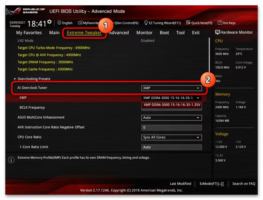Click the EzMode exit arrow icon
263x200 pixels.
click(x=221, y=184)
